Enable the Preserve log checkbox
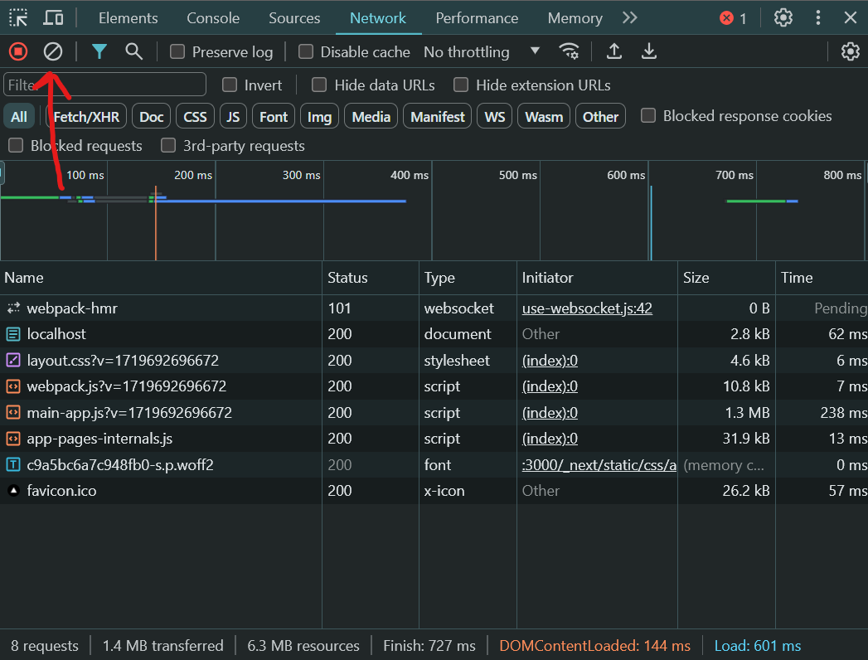 tap(177, 52)
